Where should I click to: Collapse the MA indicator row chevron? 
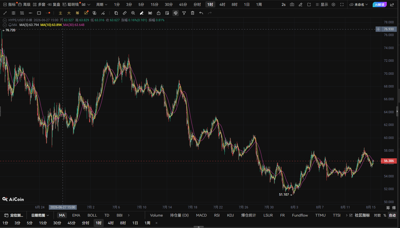click(5, 25)
